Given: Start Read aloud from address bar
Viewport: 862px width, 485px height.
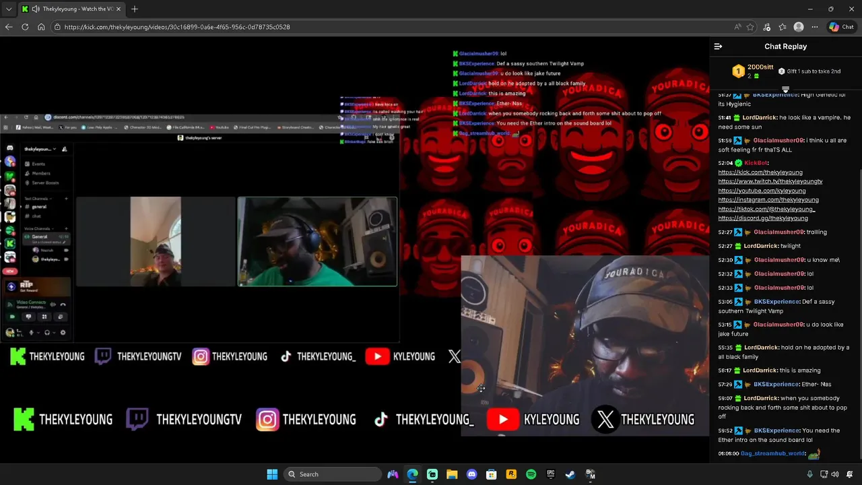Looking at the screenshot, I should click(737, 27).
